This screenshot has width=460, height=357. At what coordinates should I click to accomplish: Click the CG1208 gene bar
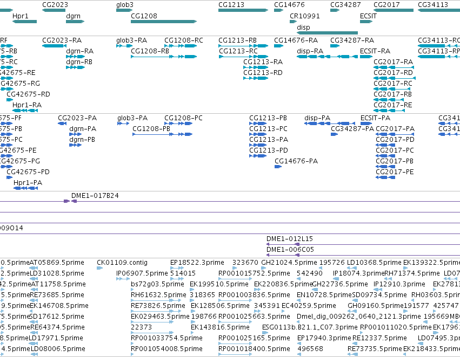click(164, 22)
